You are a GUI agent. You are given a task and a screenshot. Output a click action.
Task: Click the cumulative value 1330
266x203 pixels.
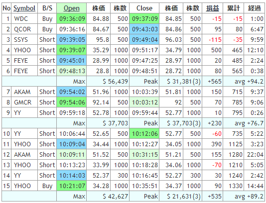click(x=236, y=186)
